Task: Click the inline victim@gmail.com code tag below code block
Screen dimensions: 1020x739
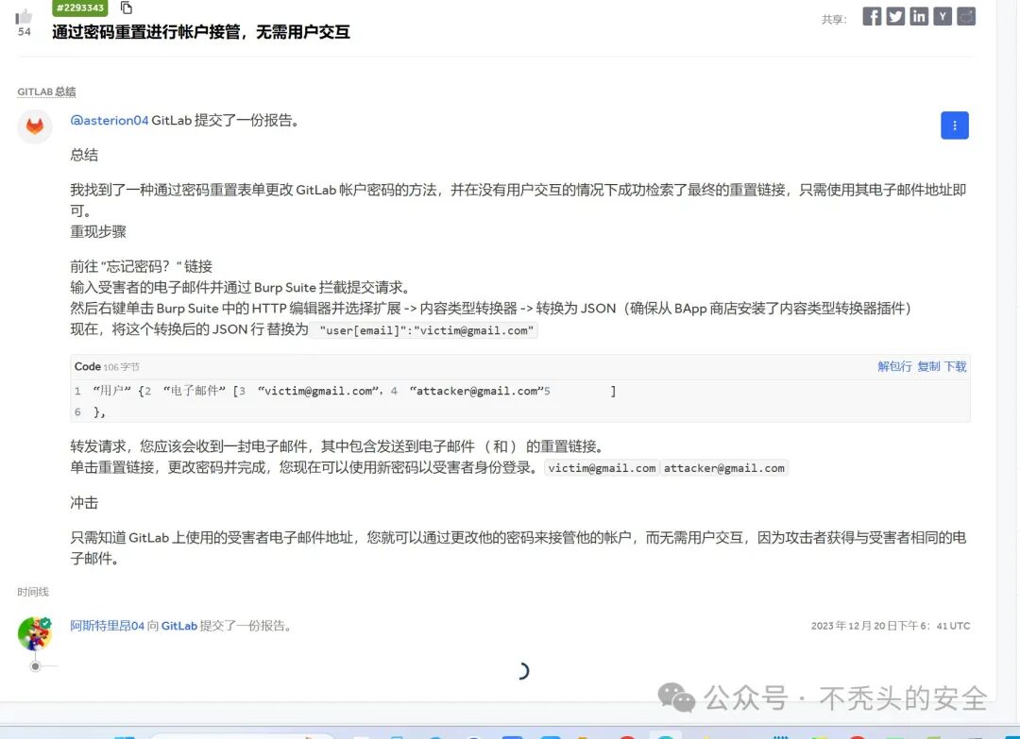Action: coord(602,468)
